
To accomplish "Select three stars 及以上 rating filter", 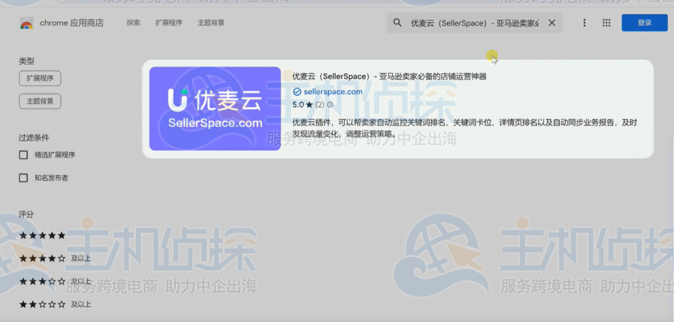I will 55,281.
